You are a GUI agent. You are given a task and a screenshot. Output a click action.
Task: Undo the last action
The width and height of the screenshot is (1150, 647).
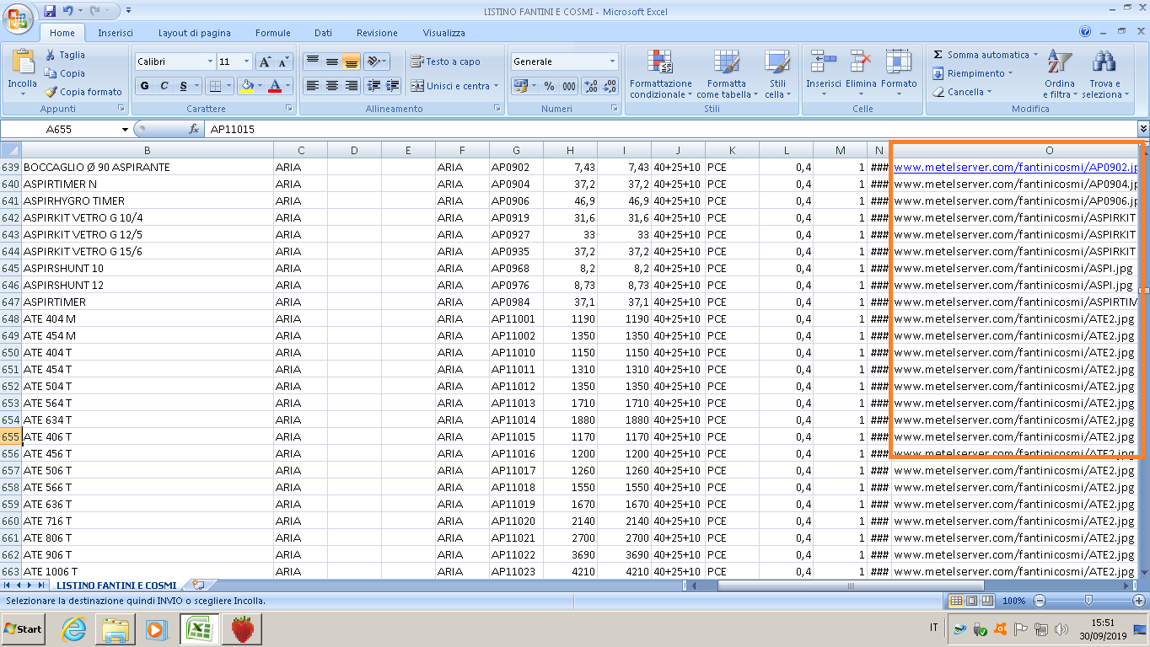pos(67,11)
